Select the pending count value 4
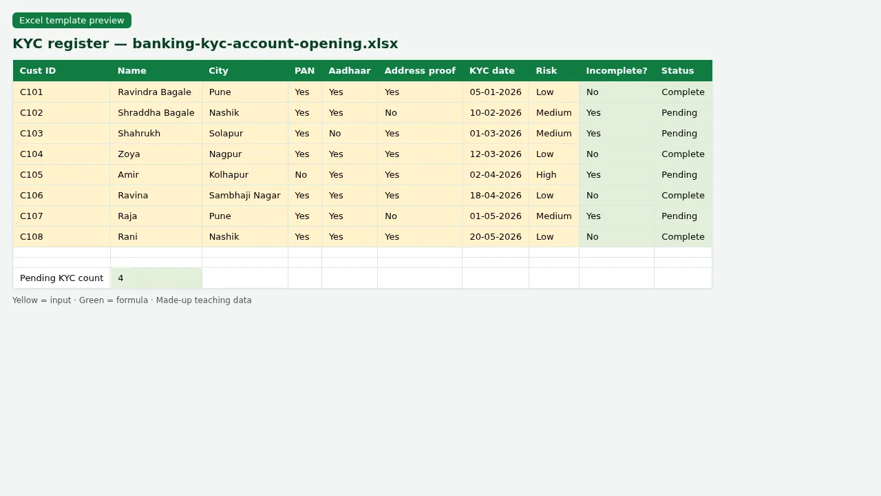This screenshot has height=496, width=881. tap(156, 278)
